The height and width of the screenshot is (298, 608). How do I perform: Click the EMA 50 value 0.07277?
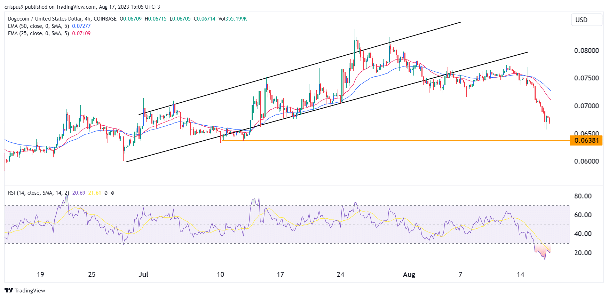(81, 26)
